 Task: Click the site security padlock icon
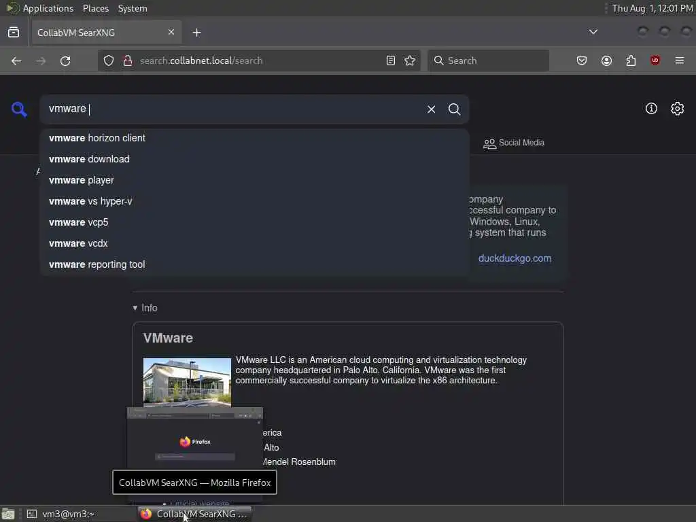[128, 60]
